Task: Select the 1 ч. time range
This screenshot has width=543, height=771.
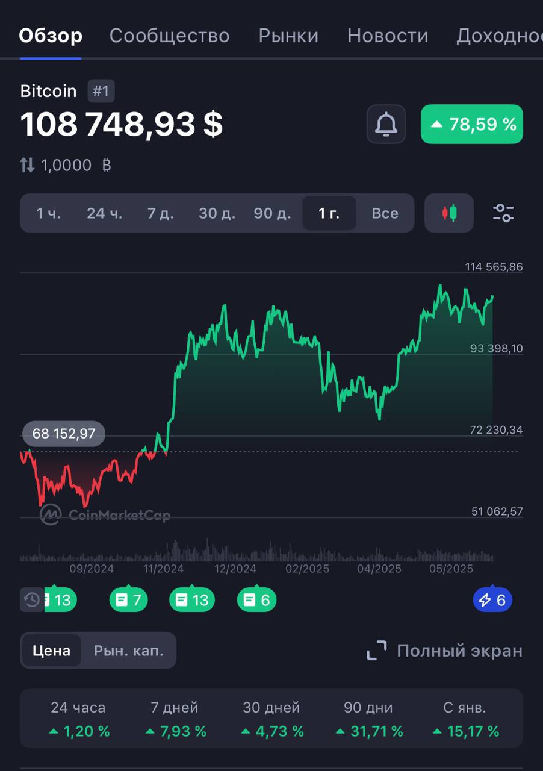Action: click(48, 213)
